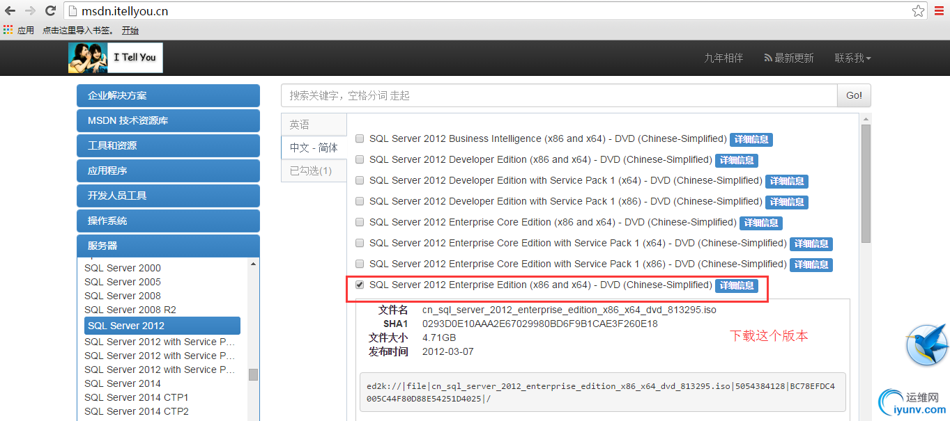Check Developer Edition (x86 and x64) checkbox
The image size is (950, 421).
pos(360,159)
